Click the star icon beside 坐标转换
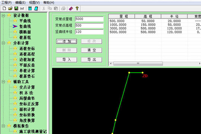This screenshot has width=201, height=134. (x=15, y=115)
